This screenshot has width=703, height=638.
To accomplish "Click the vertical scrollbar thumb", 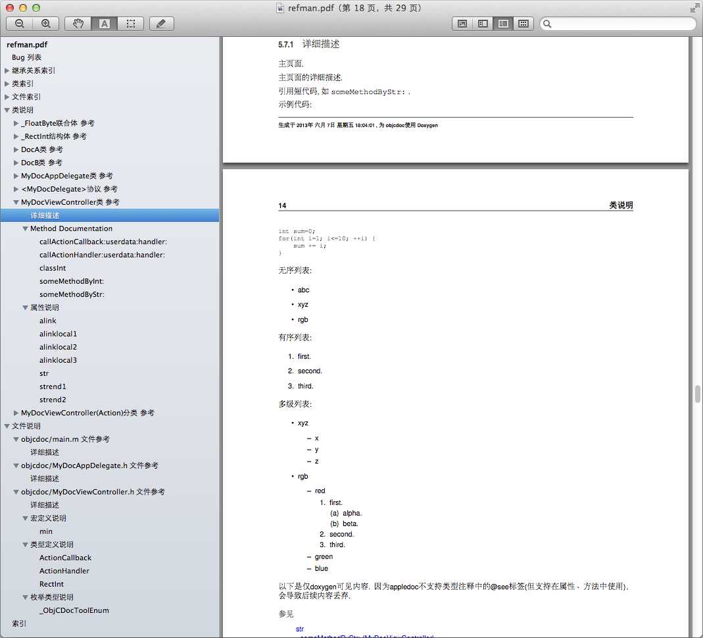I will tap(698, 394).
